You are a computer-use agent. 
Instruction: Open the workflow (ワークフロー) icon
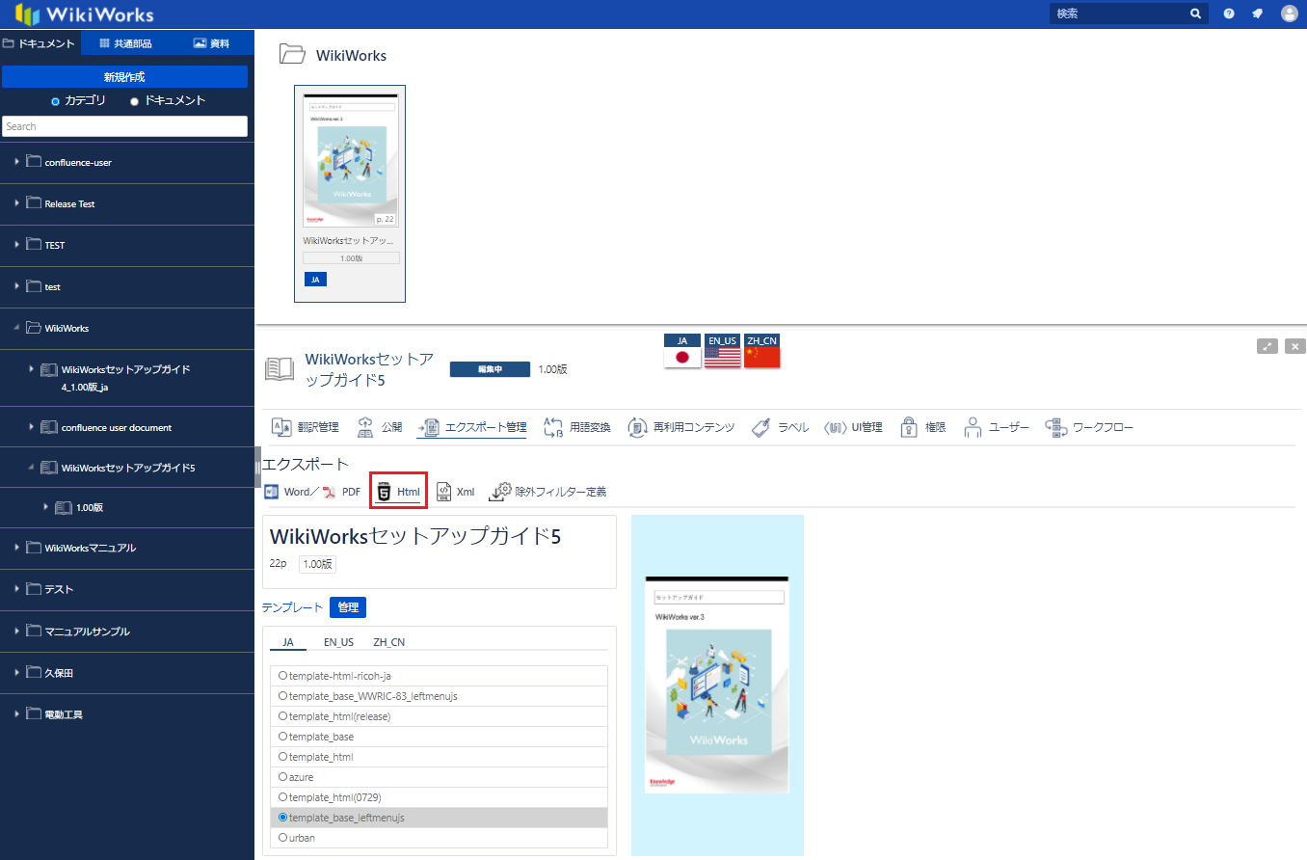pyautogui.click(x=1054, y=427)
